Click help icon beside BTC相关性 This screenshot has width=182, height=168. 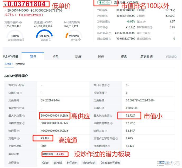pyautogui.click(x=151, y=27)
